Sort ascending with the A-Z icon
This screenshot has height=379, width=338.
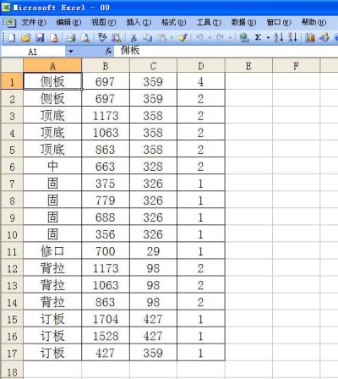click(x=279, y=37)
